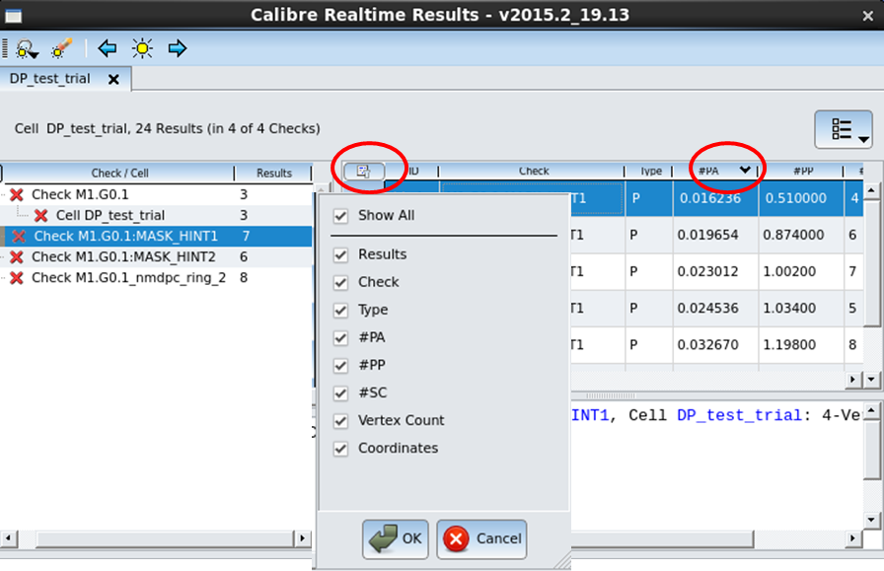Viewport: 884px width, 571px height.
Task: Open the window menu icon in title bar
Action: (x=13, y=16)
